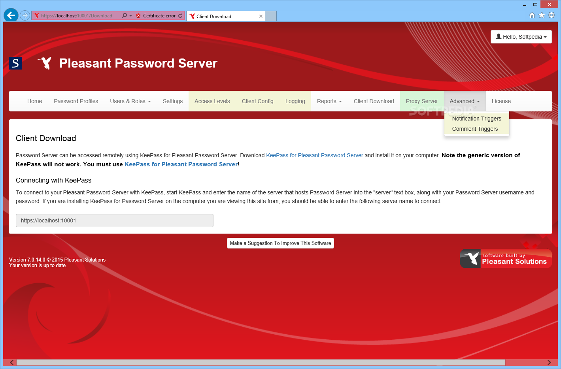561x369 pixels.
Task: Click the Pleasant Password Server title
Action: [138, 63]
